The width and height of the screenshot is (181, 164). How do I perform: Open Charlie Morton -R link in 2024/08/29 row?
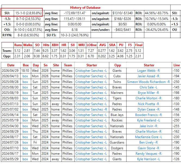[x=148, y=132]
